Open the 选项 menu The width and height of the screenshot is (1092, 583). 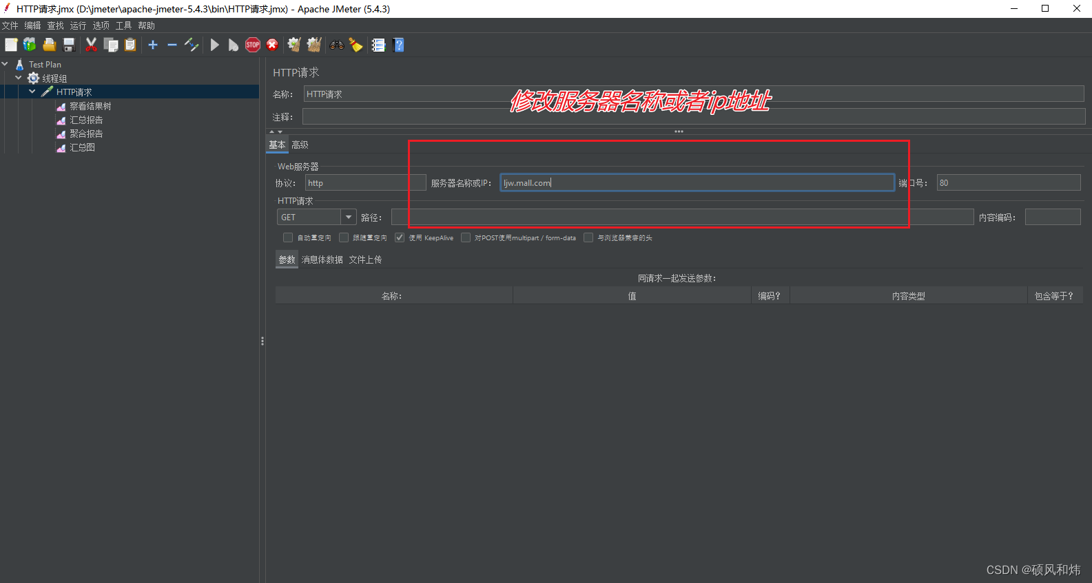[101, 25]
